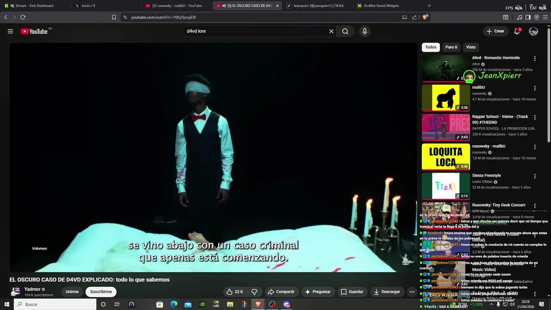Viewport: 551px width, 310px height.
Task: Open Brave VPN shield icon
Action: pos(536,17)
